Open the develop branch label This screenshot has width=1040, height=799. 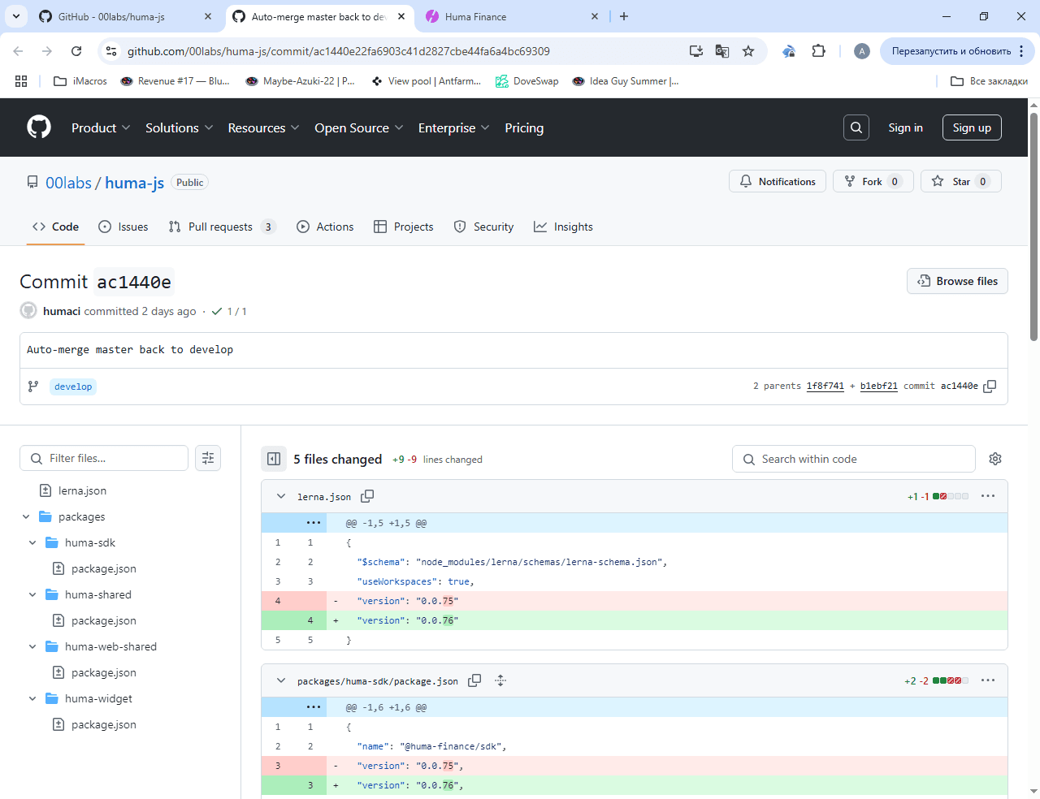73,387
